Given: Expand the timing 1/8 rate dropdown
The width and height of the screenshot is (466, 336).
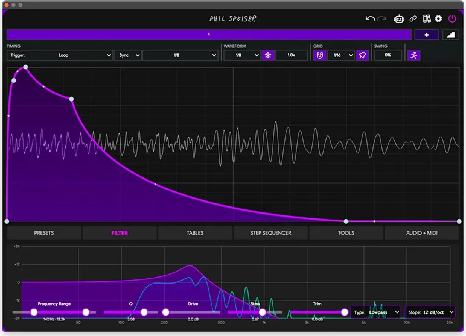Looking at the screenshot, I should 180,55.
